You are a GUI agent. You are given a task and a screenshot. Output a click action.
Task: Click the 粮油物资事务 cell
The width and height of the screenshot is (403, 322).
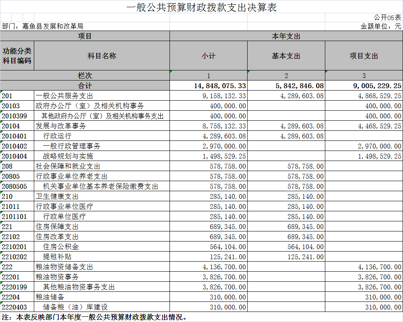point(102,277)
